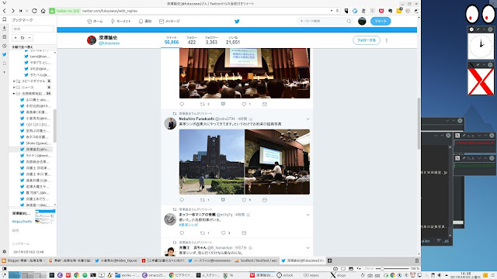This screenshot has height=279, width=497.
Task: Click the Evernote extension icon
Action: [x=390, y=11]
